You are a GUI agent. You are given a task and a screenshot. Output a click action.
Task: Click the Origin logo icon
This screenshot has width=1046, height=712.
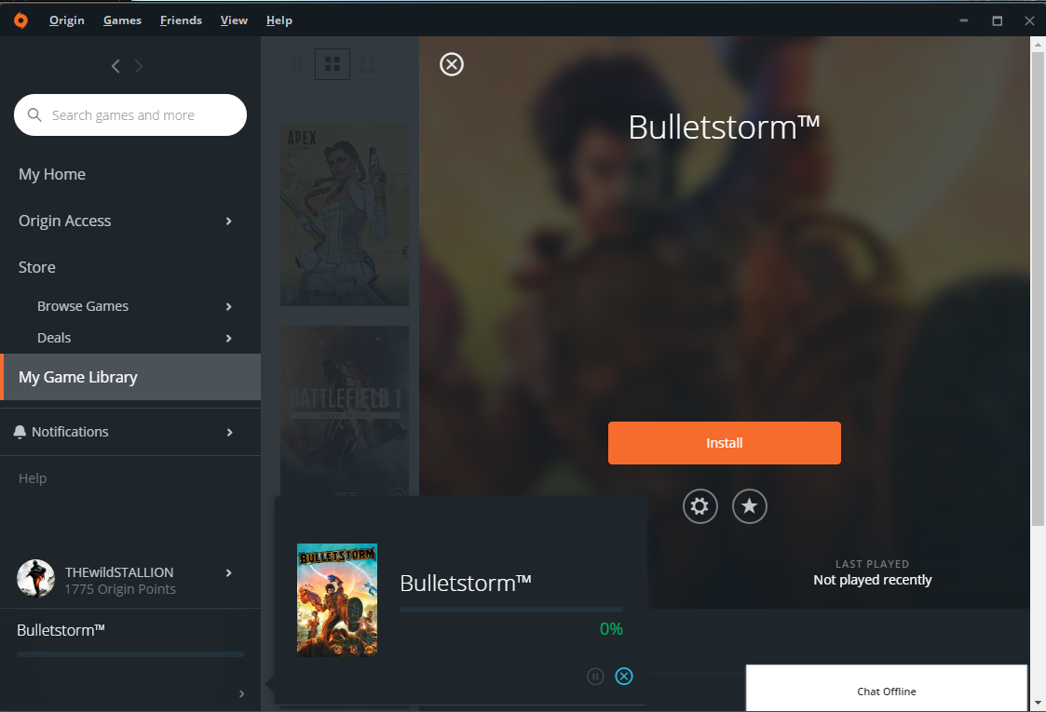click(20, 20)
